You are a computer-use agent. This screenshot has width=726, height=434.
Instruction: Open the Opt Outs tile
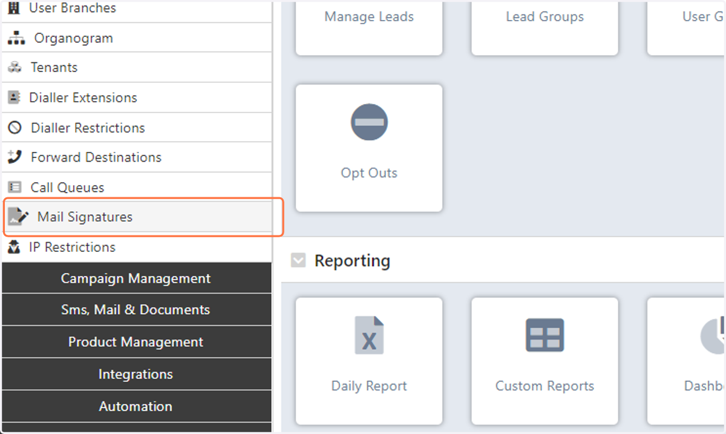pos(369,148)
